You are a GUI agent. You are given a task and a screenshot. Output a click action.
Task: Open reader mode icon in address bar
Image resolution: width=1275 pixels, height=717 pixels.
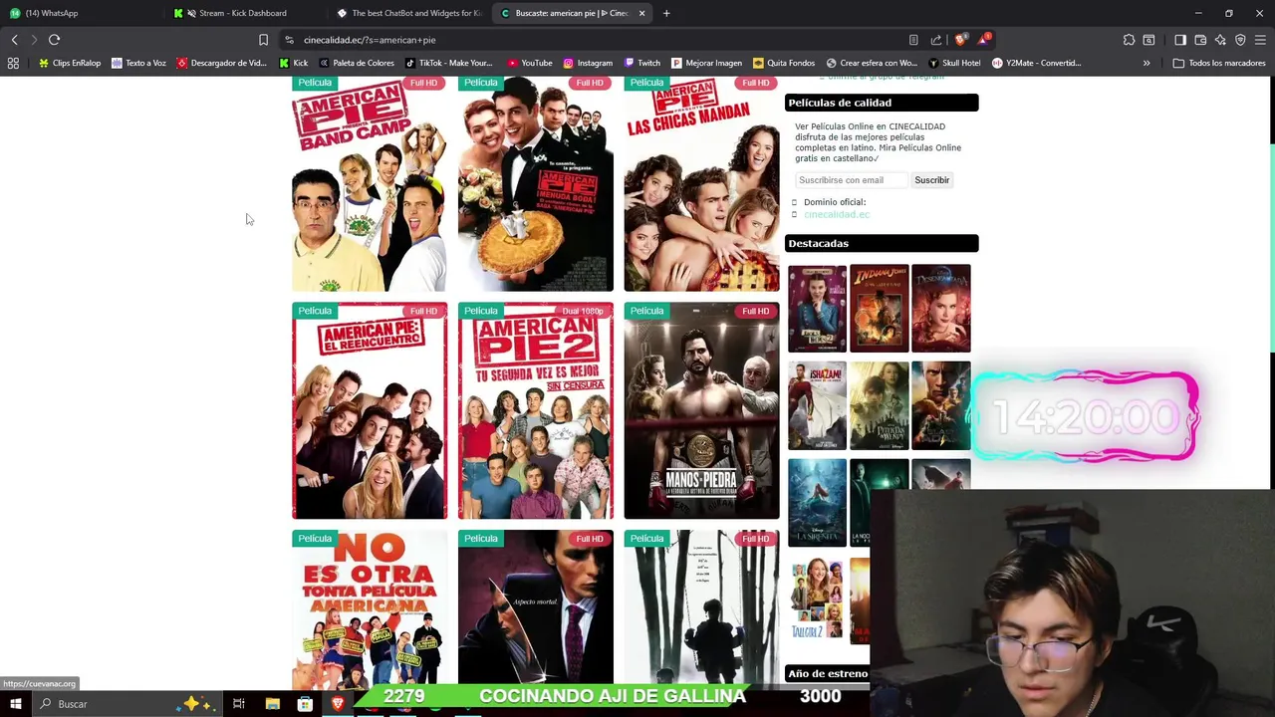913,40
